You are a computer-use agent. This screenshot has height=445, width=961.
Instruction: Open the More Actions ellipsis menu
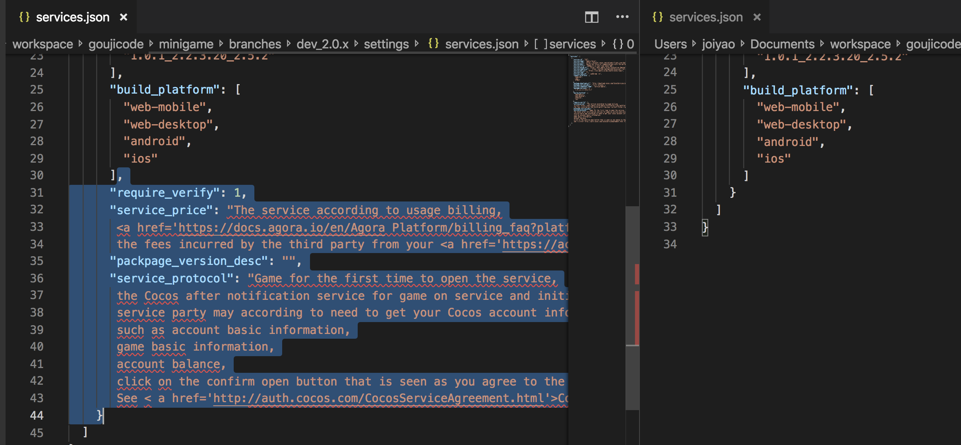pyautogui.click(x=622, y=17)
